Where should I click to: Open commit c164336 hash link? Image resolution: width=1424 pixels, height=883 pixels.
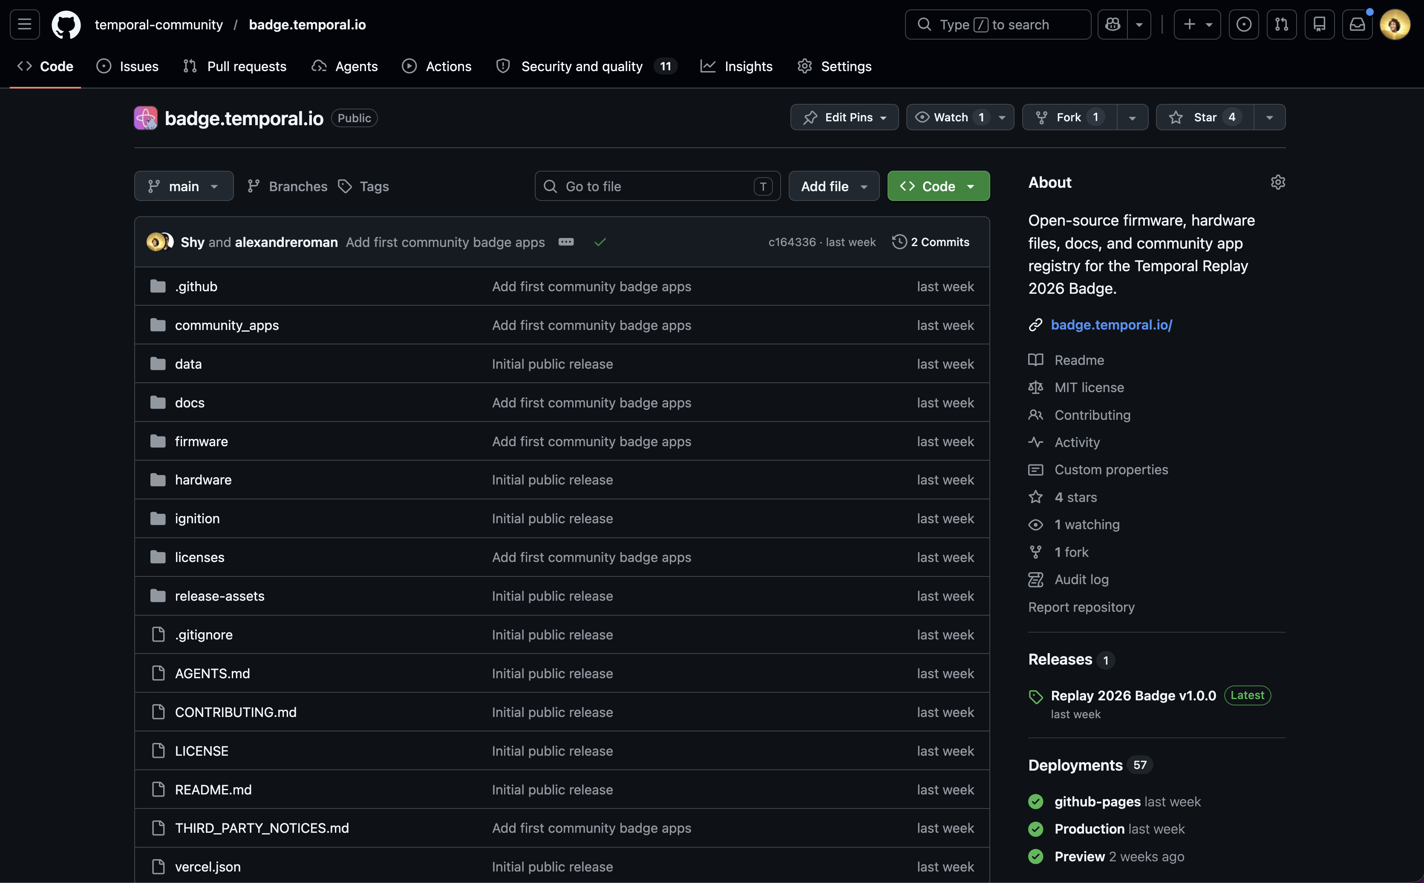tap(792, 242)
